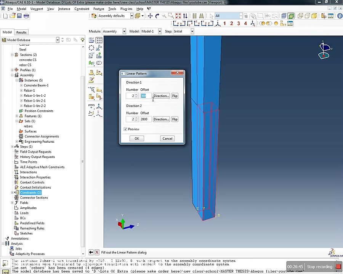Screen dimensions: 343x274
Task: Open the command line interface icon
Action: (5, 272)
